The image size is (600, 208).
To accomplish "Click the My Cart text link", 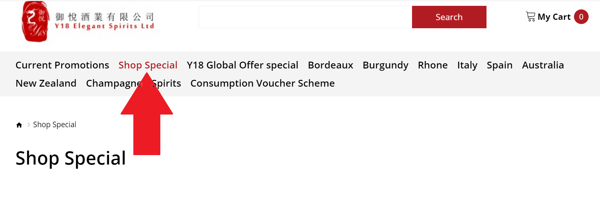I will [x=554, y=17].
